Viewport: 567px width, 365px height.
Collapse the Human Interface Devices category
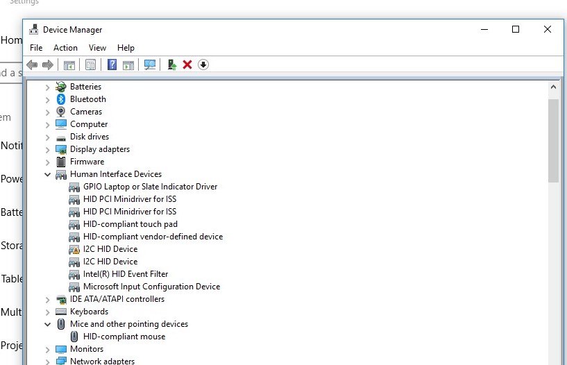[48, 174]
